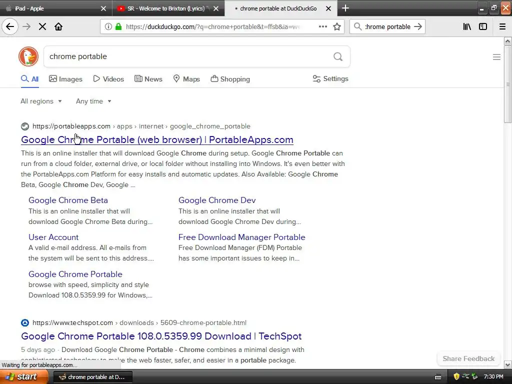The height and width of the screenshot is (384, 512).
Task: Click the green padlock security icon
Action: [x=118, y=27]
